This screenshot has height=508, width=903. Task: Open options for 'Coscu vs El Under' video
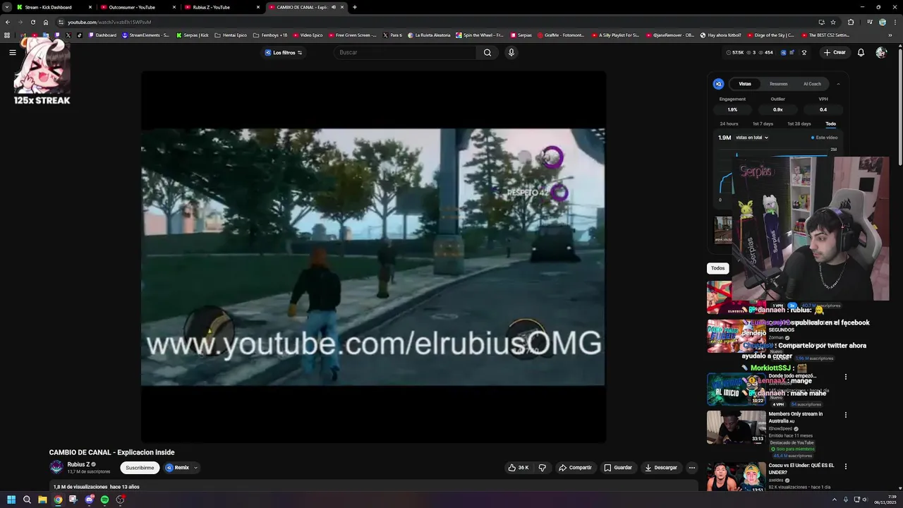pyautogui.click(x=846, y=466)
